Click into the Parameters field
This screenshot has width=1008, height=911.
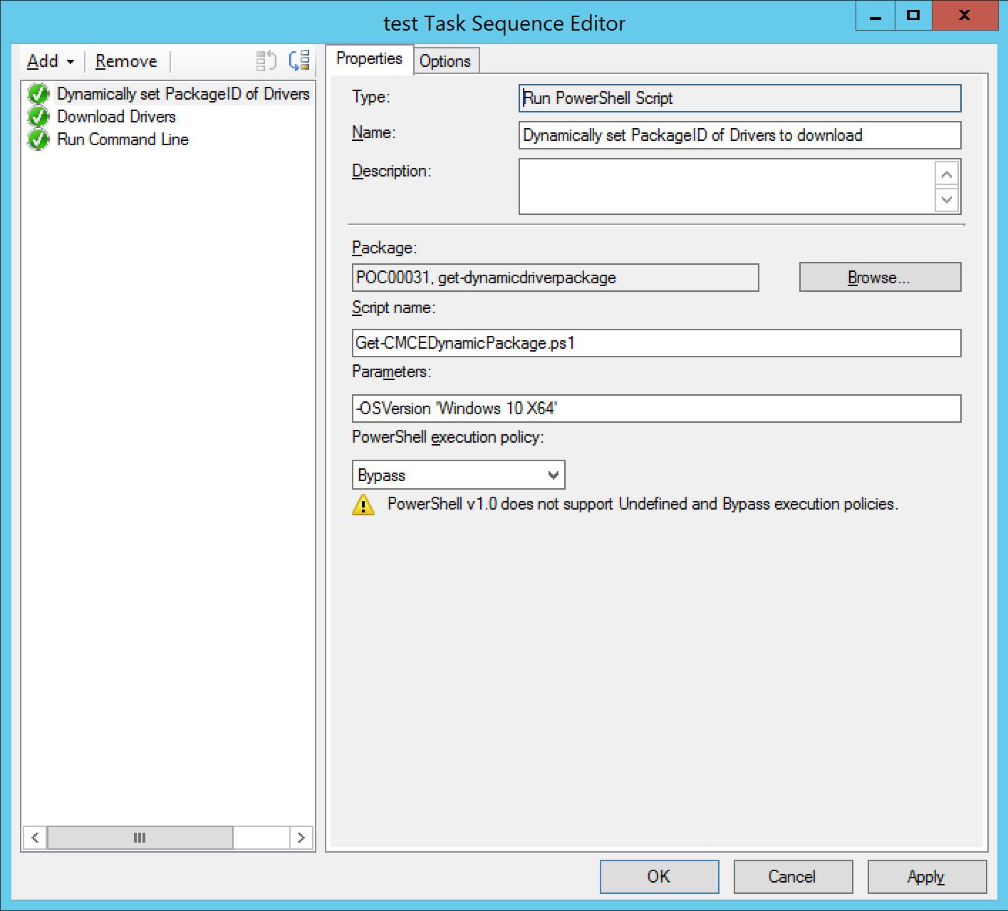(x=657, y=409)
